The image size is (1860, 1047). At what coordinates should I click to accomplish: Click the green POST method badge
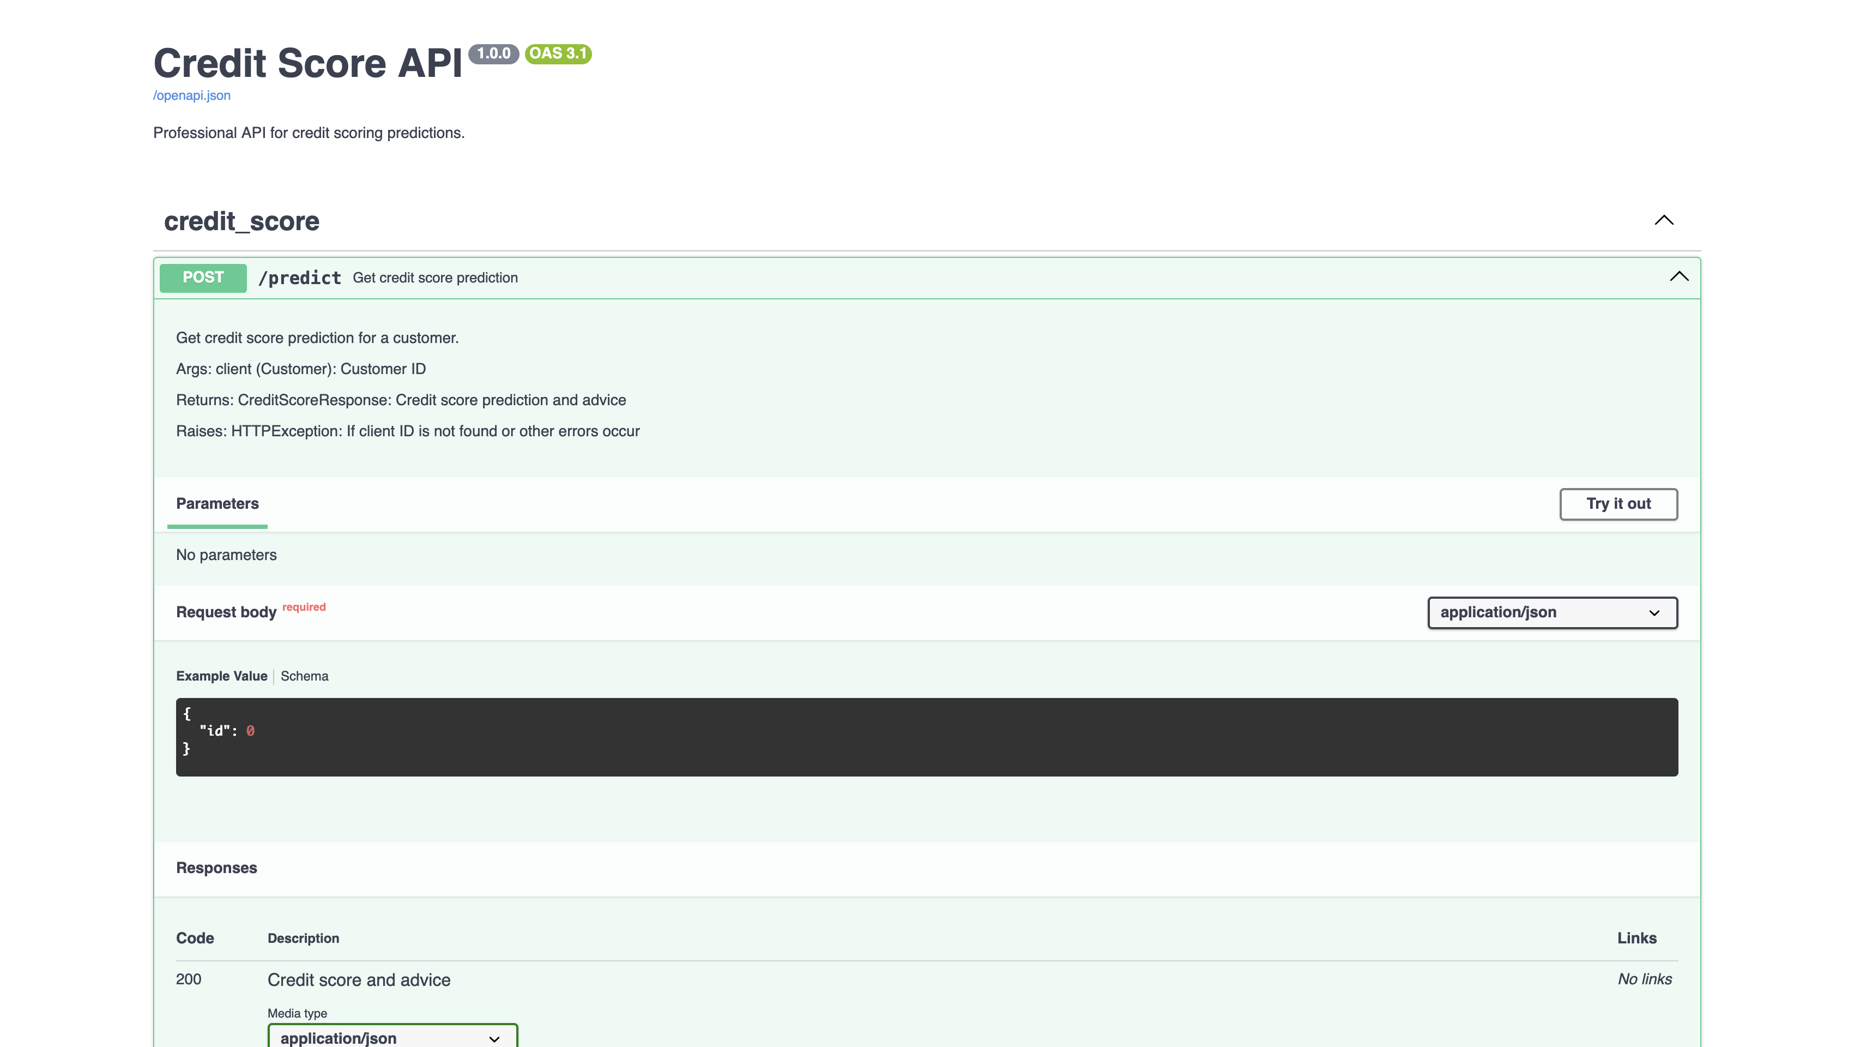[202, 277]
